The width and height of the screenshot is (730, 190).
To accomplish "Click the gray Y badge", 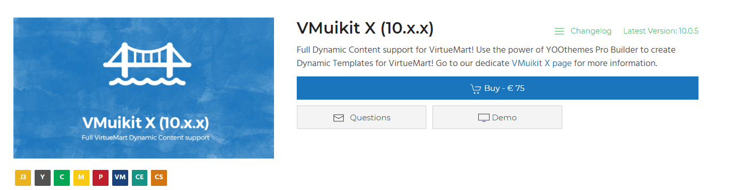I will [x=42, y=177].
